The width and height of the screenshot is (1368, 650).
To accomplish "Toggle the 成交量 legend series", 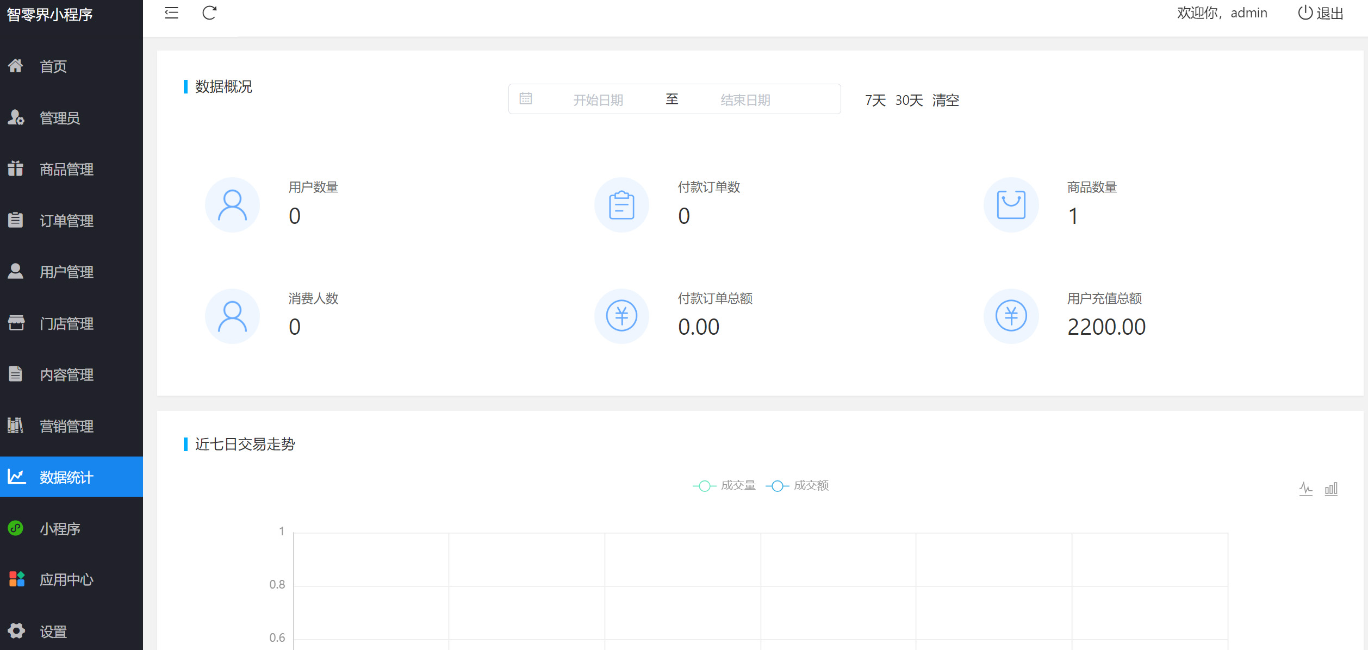I will pos(724,486).
